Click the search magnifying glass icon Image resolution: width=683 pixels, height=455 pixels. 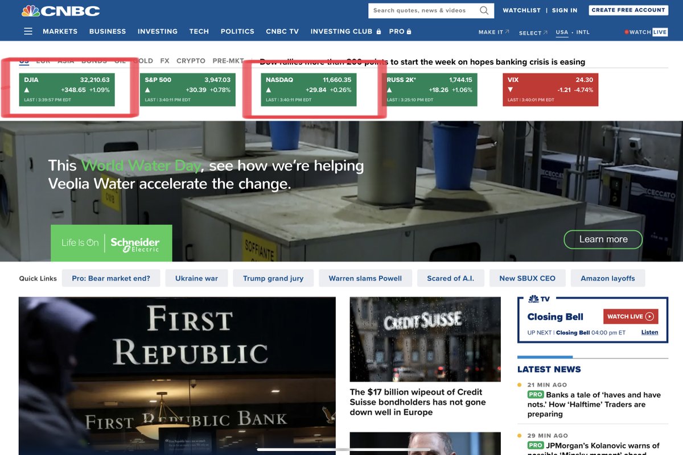tap(484, 10)
